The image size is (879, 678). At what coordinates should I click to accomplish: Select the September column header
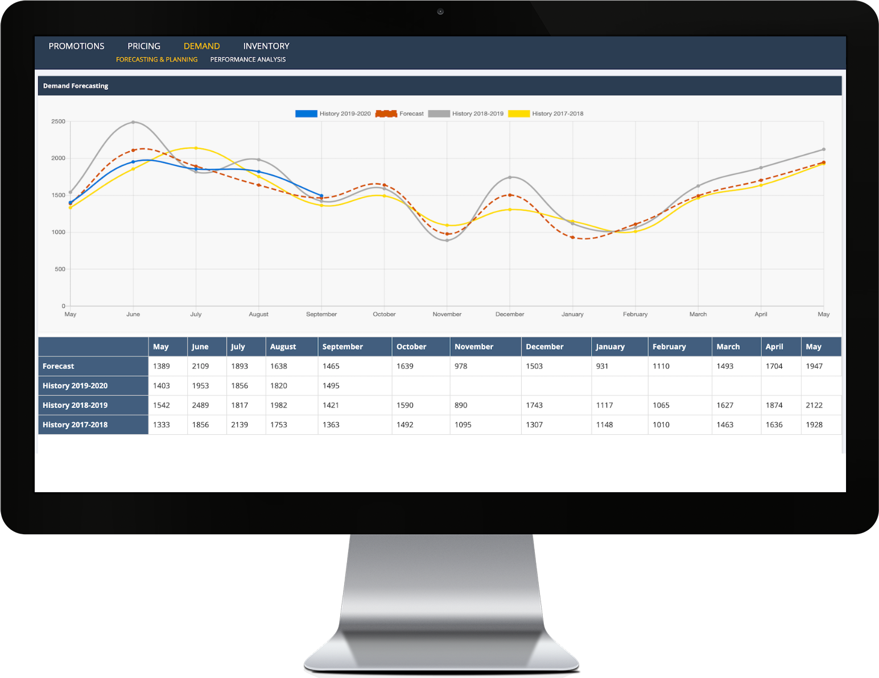[355, 347]
